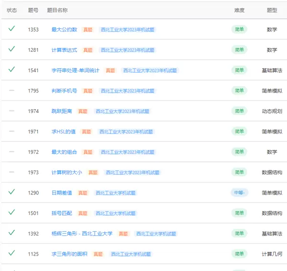Viewport: 287px width, 271px height.
Task: Open the 括号匹配 problem
Action: point(62,213)
